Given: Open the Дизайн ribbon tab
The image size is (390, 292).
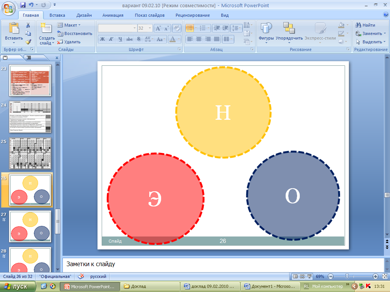Looking at the screenshot, I should (84, 15).
